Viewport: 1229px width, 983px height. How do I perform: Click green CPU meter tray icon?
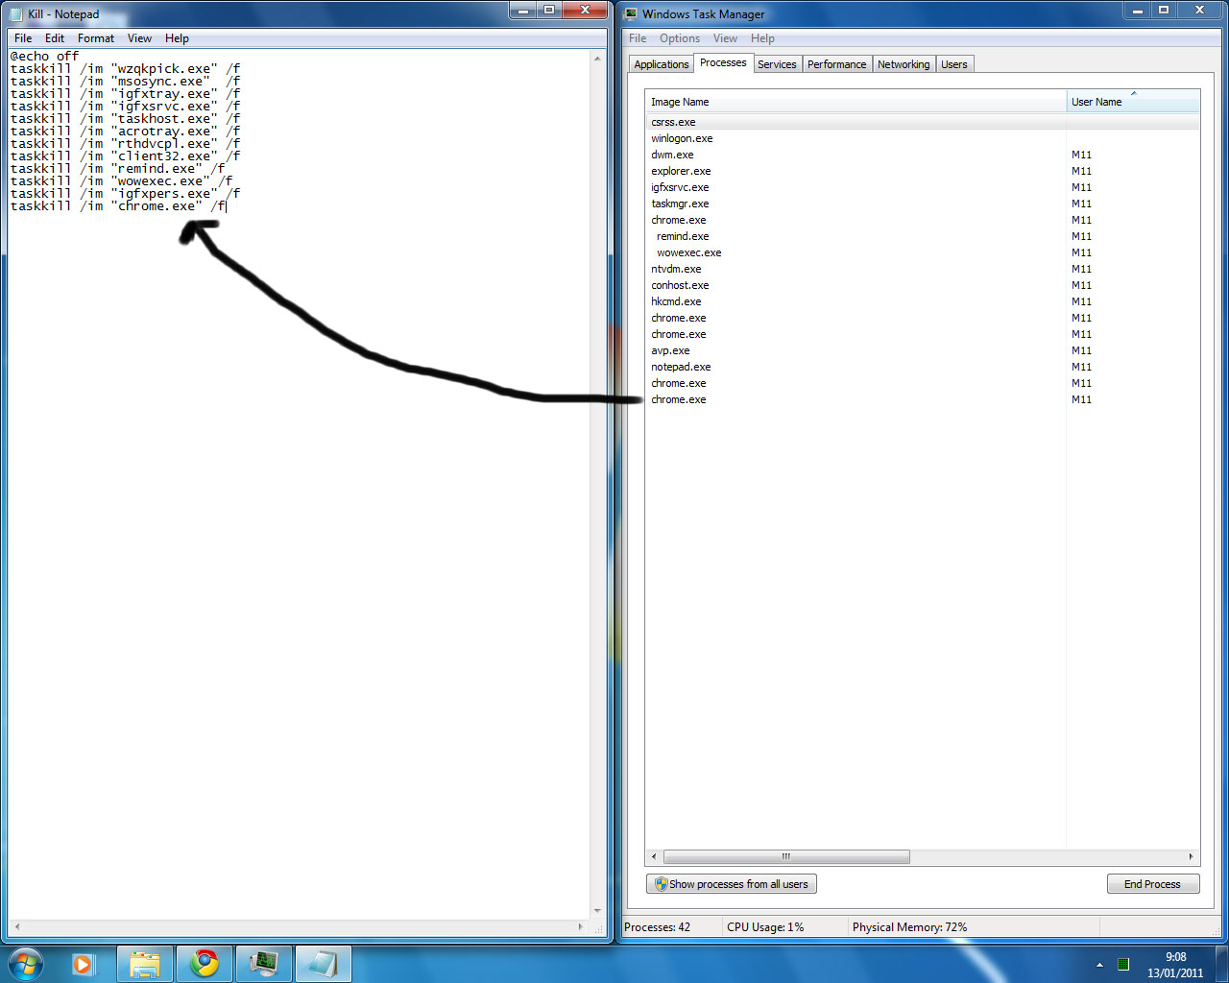pos(1122,965)
